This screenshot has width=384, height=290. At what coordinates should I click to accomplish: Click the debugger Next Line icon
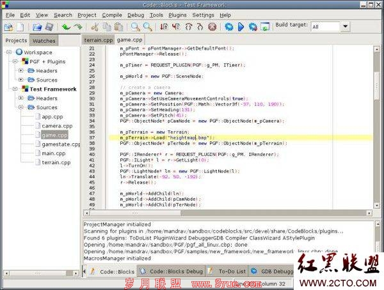[x=164, y=26]
